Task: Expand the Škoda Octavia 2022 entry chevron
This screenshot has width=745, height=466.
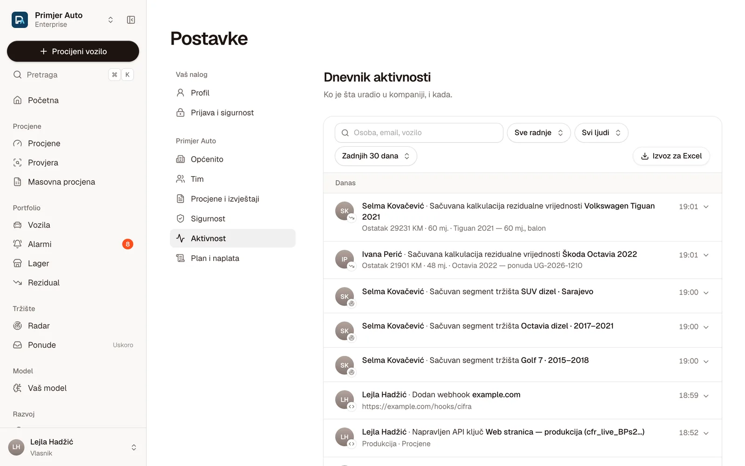Action: (x=706, y=255)
